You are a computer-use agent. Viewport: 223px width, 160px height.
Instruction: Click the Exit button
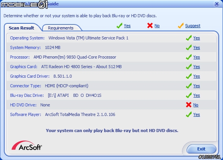point(201,149)
